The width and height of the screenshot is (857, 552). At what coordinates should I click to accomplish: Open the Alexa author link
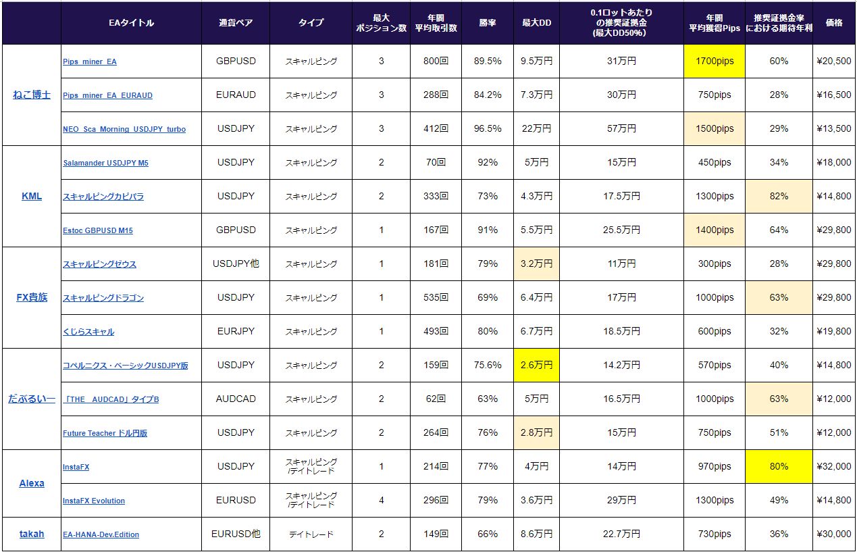click(x=32, y=483)
